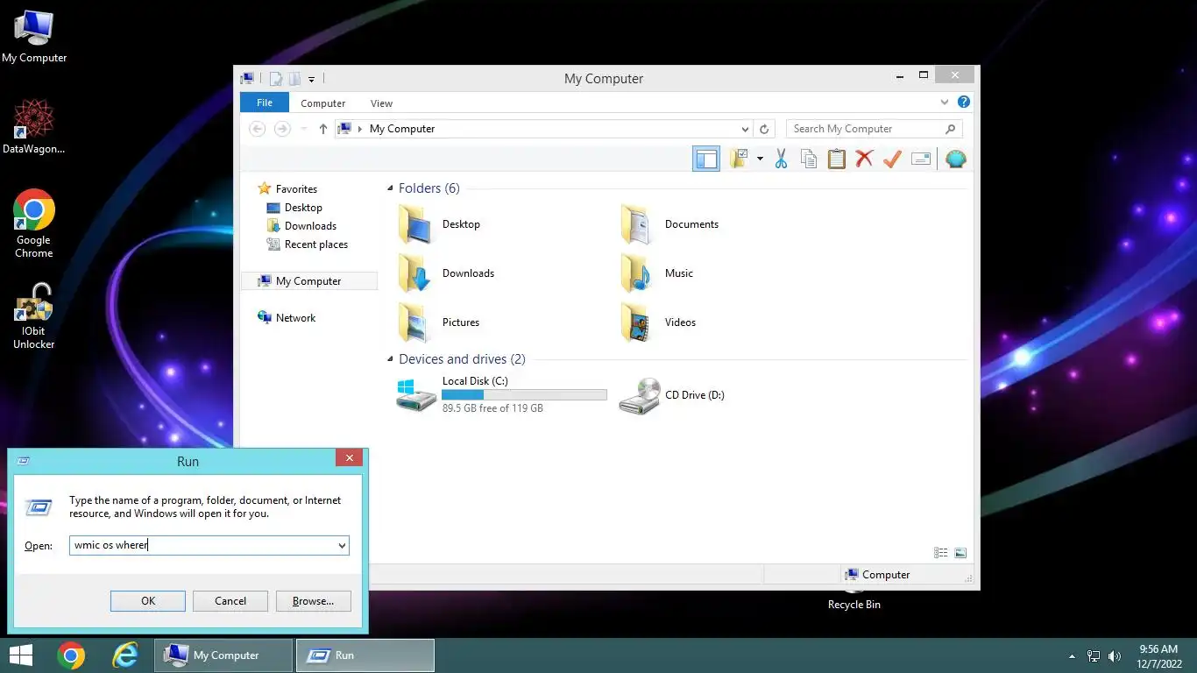Viewport: 1197px width, 673px height.
Task: Open the My Computer desktop shortcut
Action: 34,37
